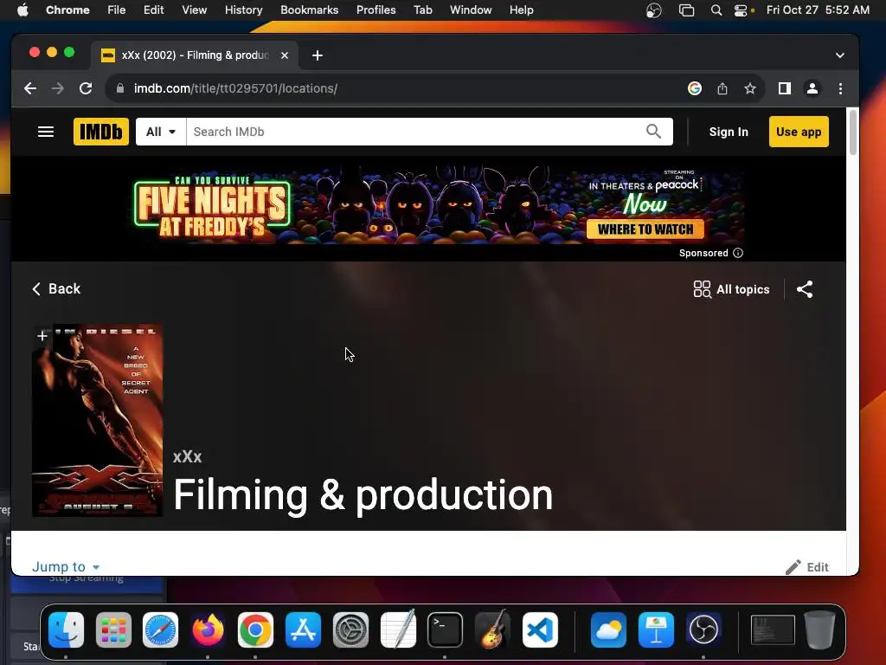Share this page from the address bar
The width and height of the screenshot is (886, 665).
pyautogui.click(x=722, y=88)
